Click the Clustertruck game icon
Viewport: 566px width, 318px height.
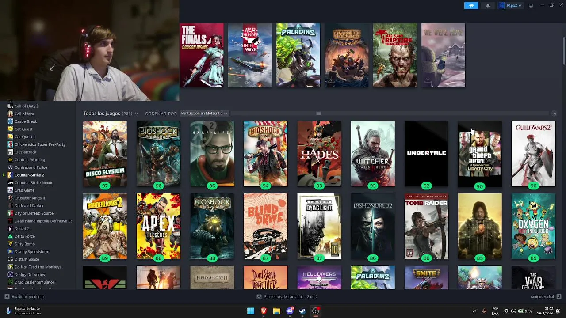click(x=10, y=152)
